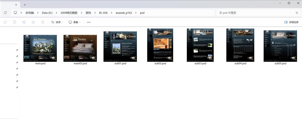Screen dimensions: 302x127
Task: Open the 排序 sort dropdown
Action: (57, 22)
